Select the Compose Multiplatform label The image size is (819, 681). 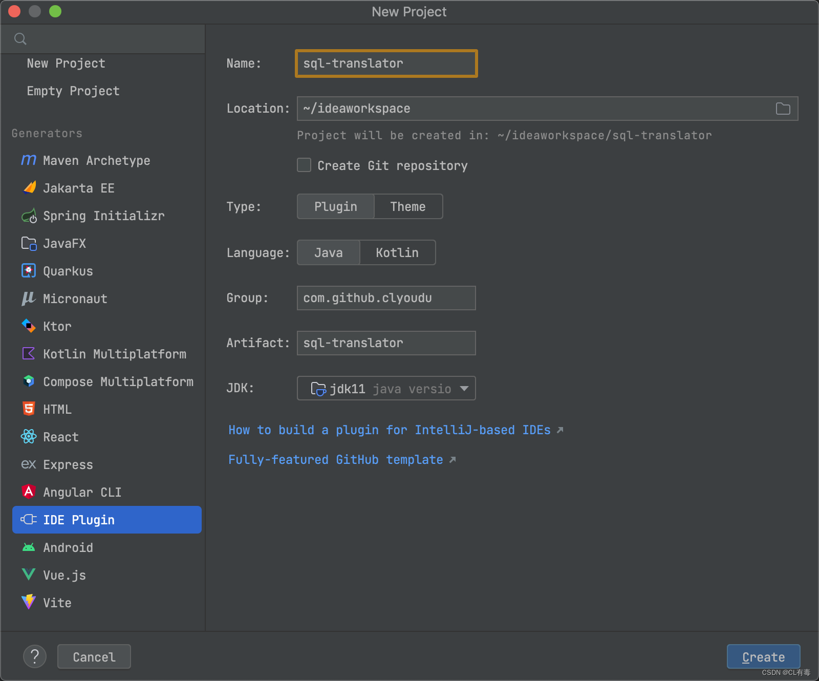click(118, 382)
